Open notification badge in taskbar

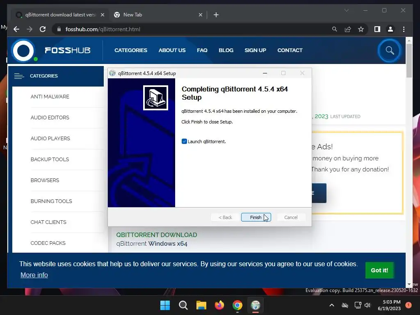click(408, 305)
